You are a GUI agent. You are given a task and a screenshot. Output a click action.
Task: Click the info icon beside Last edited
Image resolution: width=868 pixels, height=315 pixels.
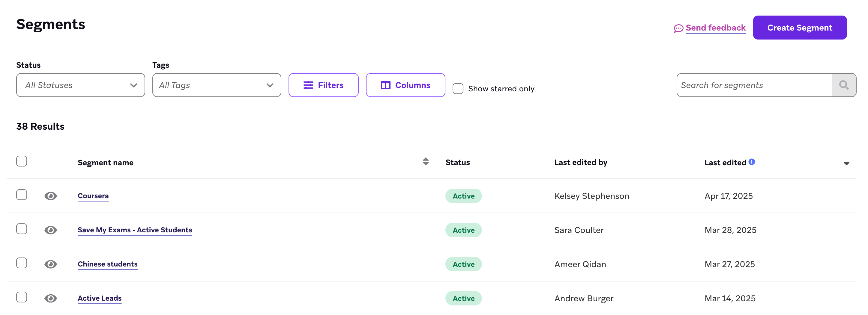[751, 162]
